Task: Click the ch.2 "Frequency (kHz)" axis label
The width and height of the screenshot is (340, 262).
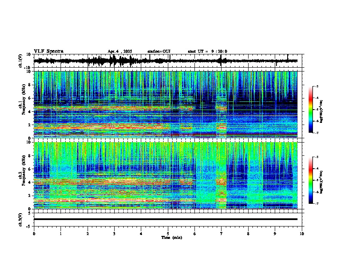Action: (24, 170)
